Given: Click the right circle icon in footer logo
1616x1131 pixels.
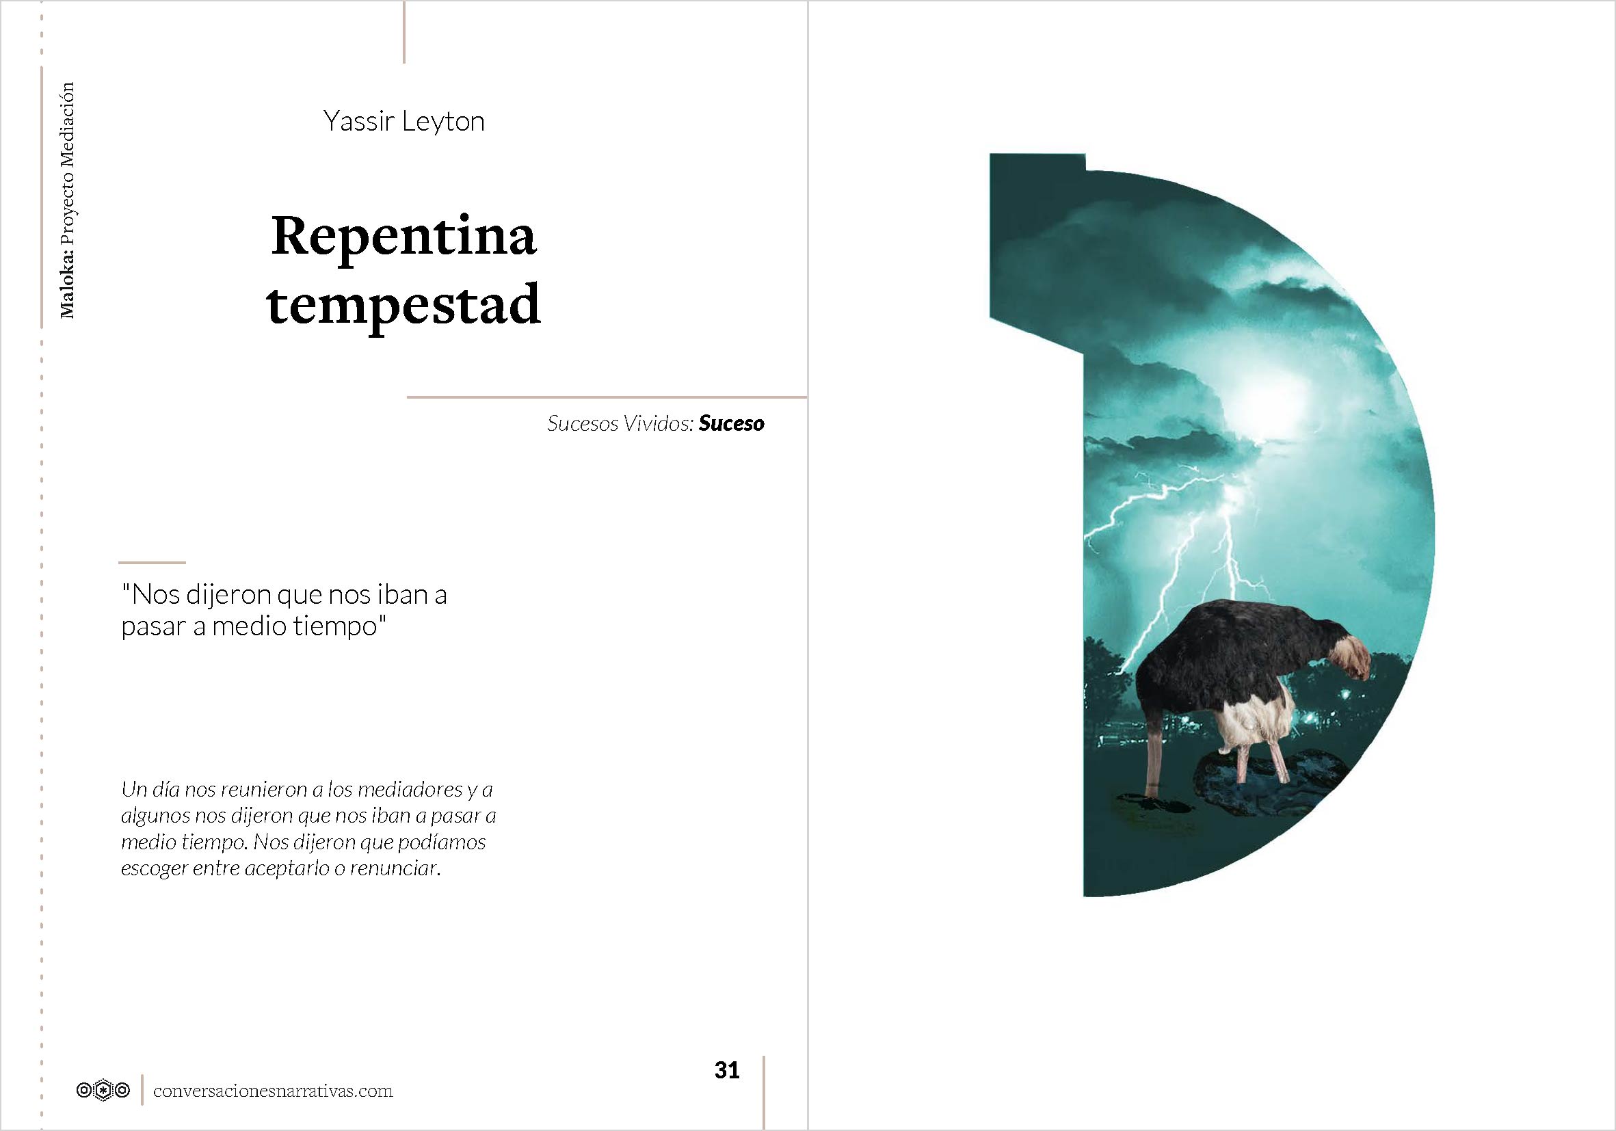Looking at the screenshot, I should pyautogui.click(x=122, y=1090).
